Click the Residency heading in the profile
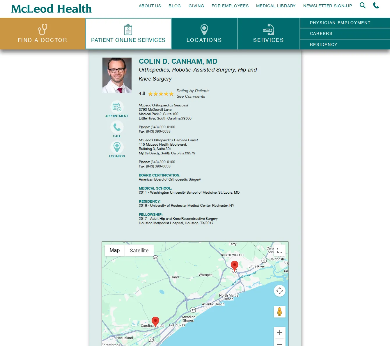This screenshot has width=390, height=346. 150,201
